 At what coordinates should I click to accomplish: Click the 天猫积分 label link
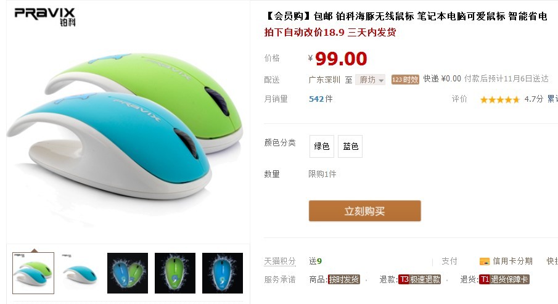coord(280,261)
